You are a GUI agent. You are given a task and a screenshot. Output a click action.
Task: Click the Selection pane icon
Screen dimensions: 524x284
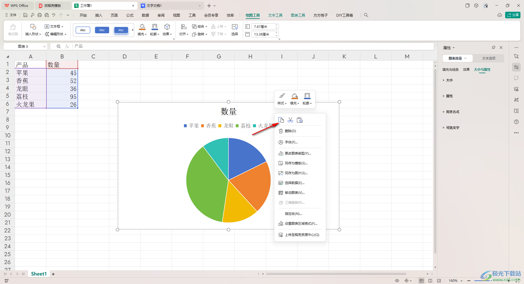coord(235,26)
